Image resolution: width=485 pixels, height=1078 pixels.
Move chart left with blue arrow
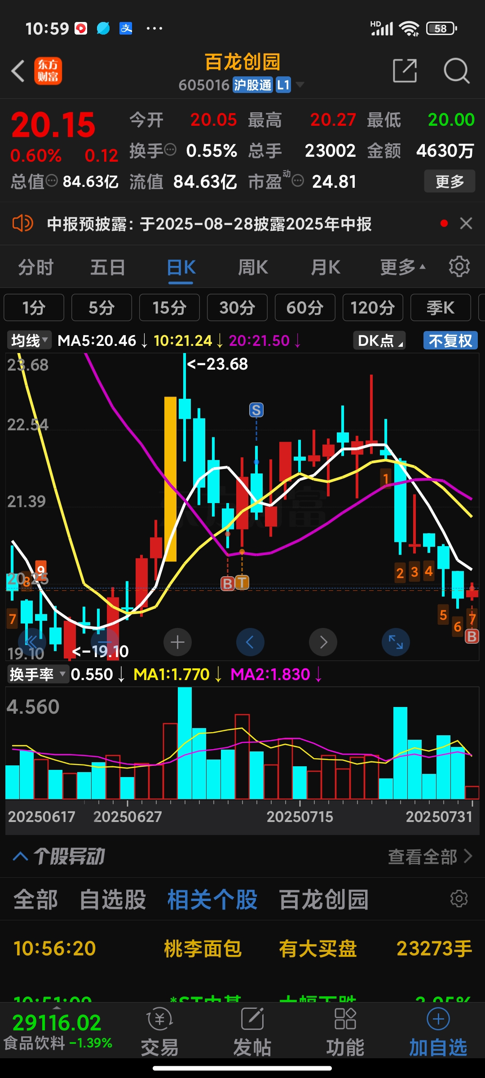[250, 642]
